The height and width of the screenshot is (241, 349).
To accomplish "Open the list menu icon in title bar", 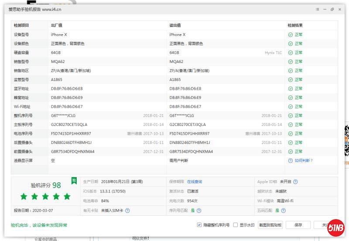I will point(317,9).
